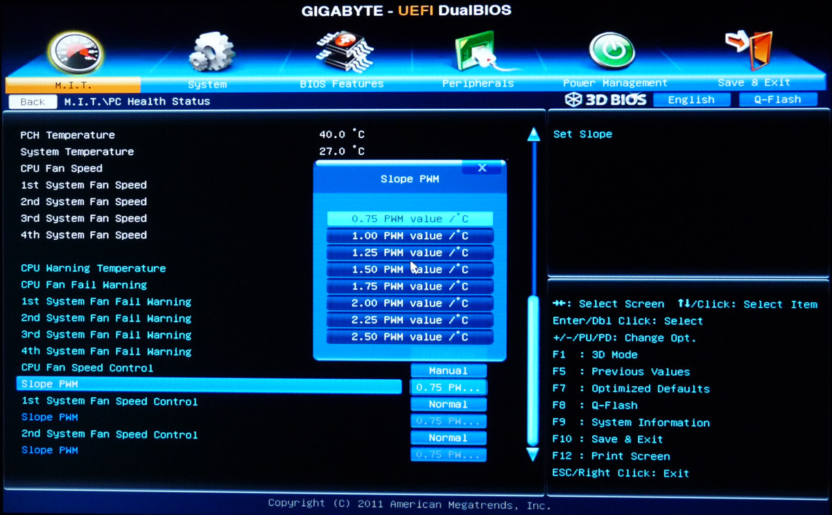Open the M.I.T. tab label

pos(73,85)
